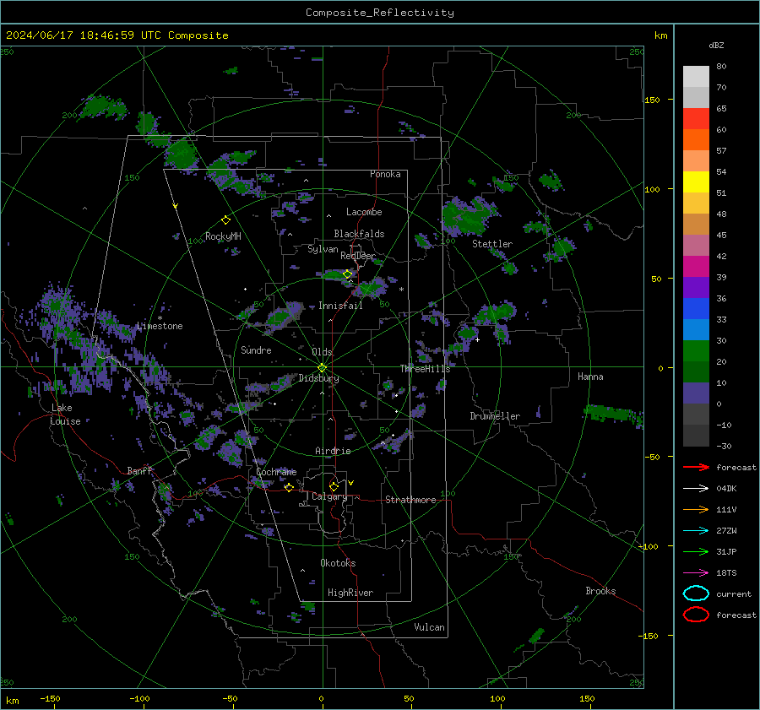
Task: Click the yellow diamond marker below Cochrane
Action: click(x=289, y=487)
